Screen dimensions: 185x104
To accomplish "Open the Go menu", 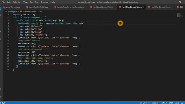I will [31, 2].
